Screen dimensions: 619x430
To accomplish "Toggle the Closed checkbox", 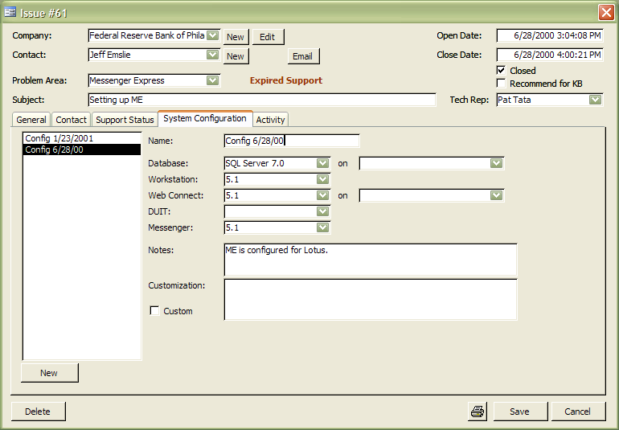I will click(502, 71).
